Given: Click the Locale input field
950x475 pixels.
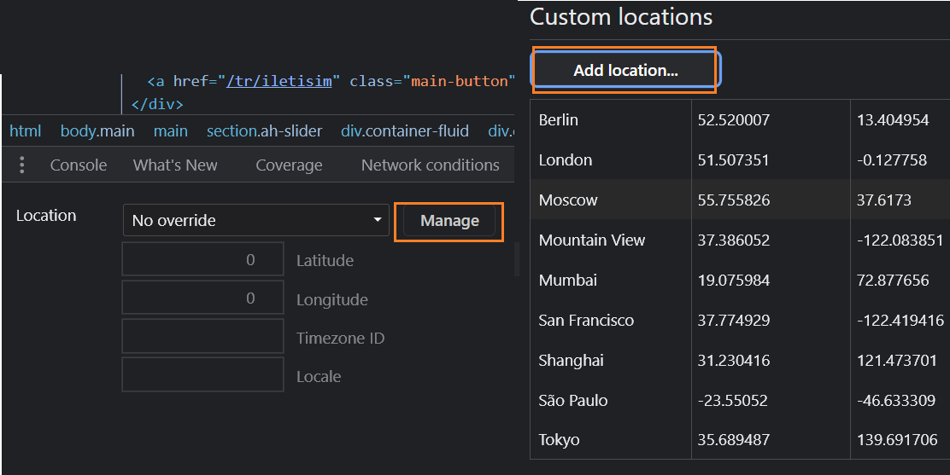Looking at the screenshot, I should 203,374.
